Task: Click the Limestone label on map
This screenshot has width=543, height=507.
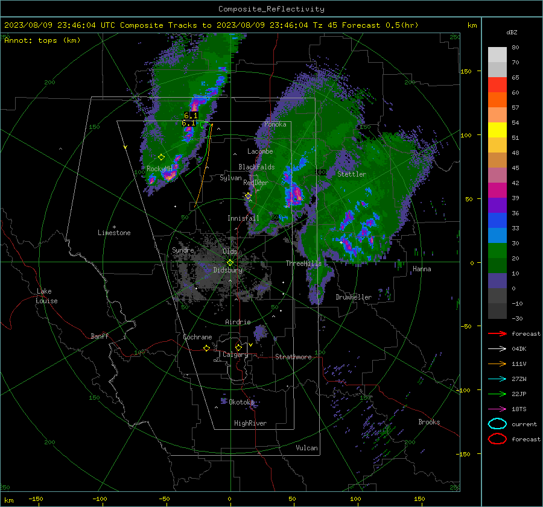Action: (x=114, y=233)
